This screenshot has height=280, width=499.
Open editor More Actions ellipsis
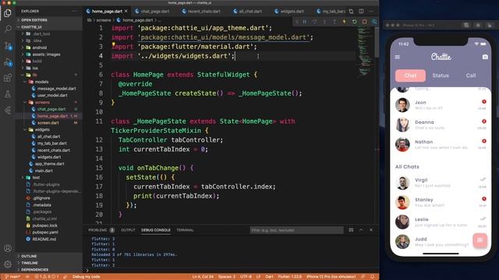click(x=371, y=11)
